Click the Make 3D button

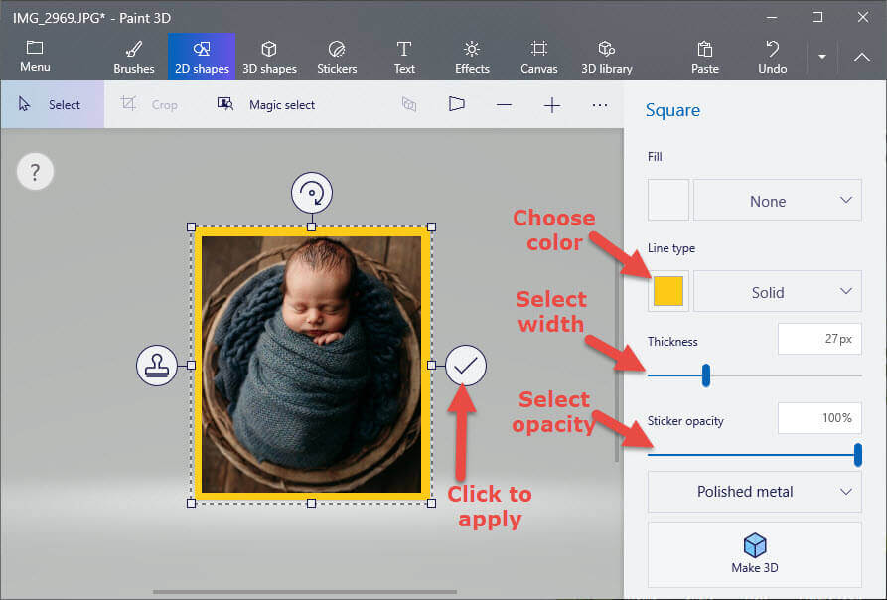pos(754,554)
